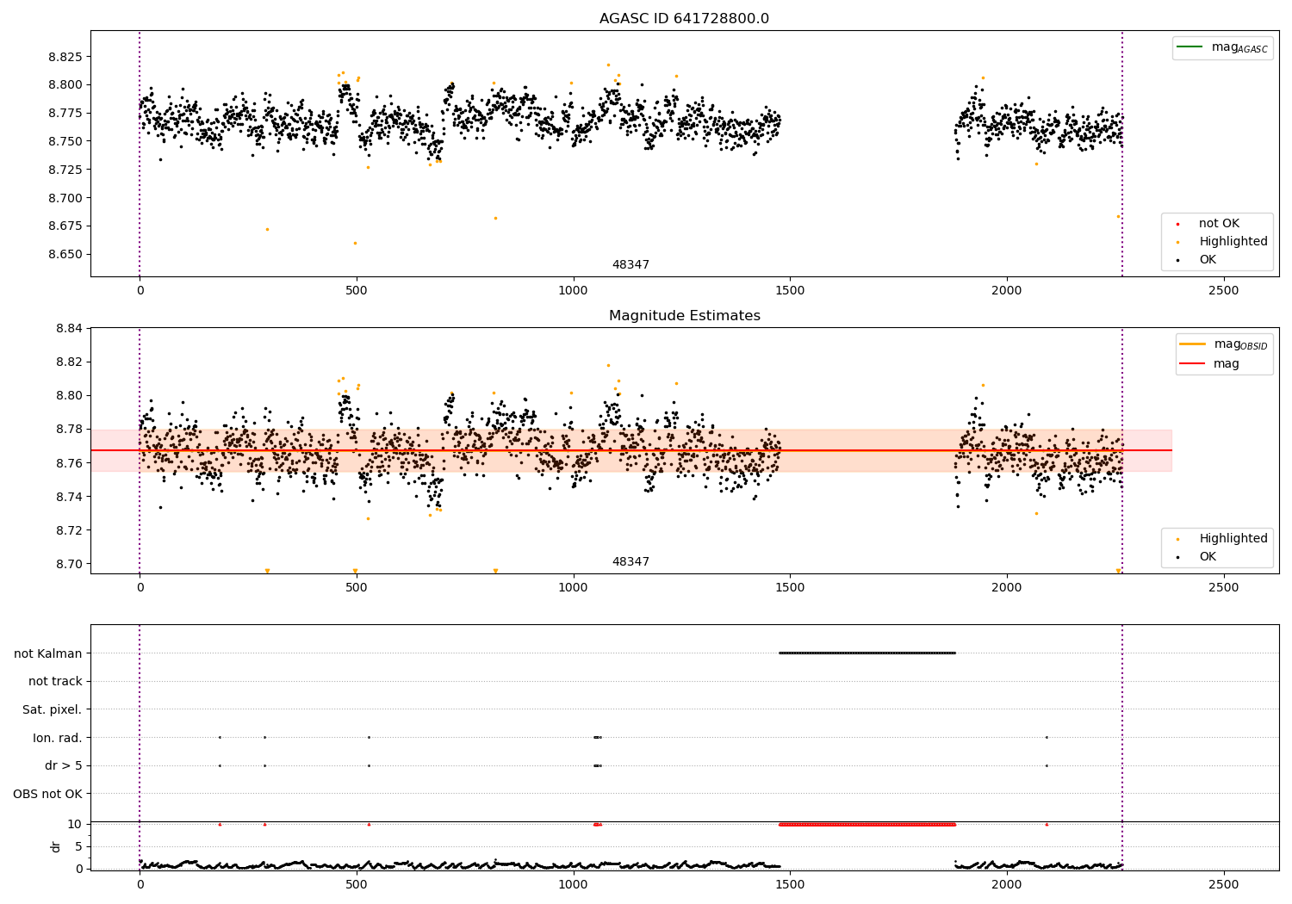Click the "2500" x-axis tick under Magnitude Estimates

click(1224, 588)
